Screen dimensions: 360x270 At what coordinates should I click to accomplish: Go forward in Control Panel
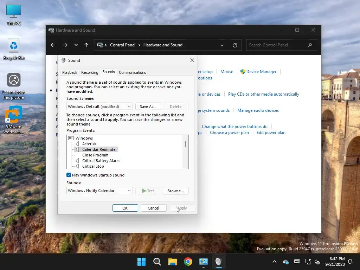[x=65, y=45]
